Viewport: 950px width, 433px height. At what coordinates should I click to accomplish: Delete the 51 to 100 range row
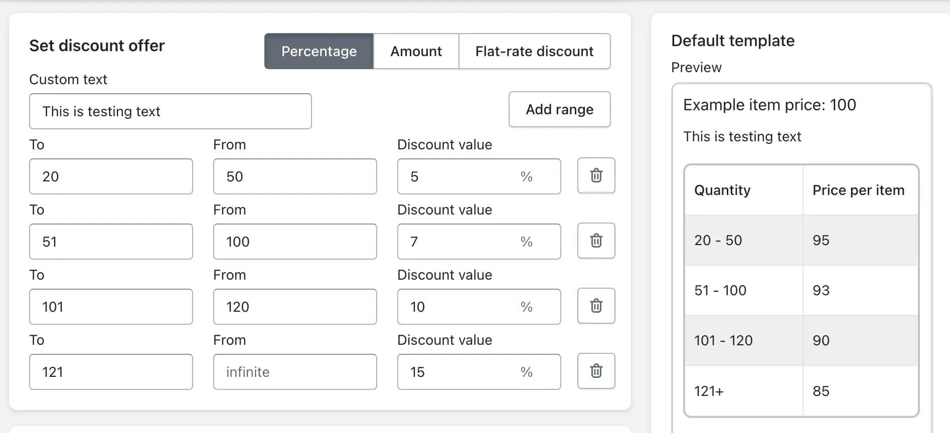(x=596, y=241)
